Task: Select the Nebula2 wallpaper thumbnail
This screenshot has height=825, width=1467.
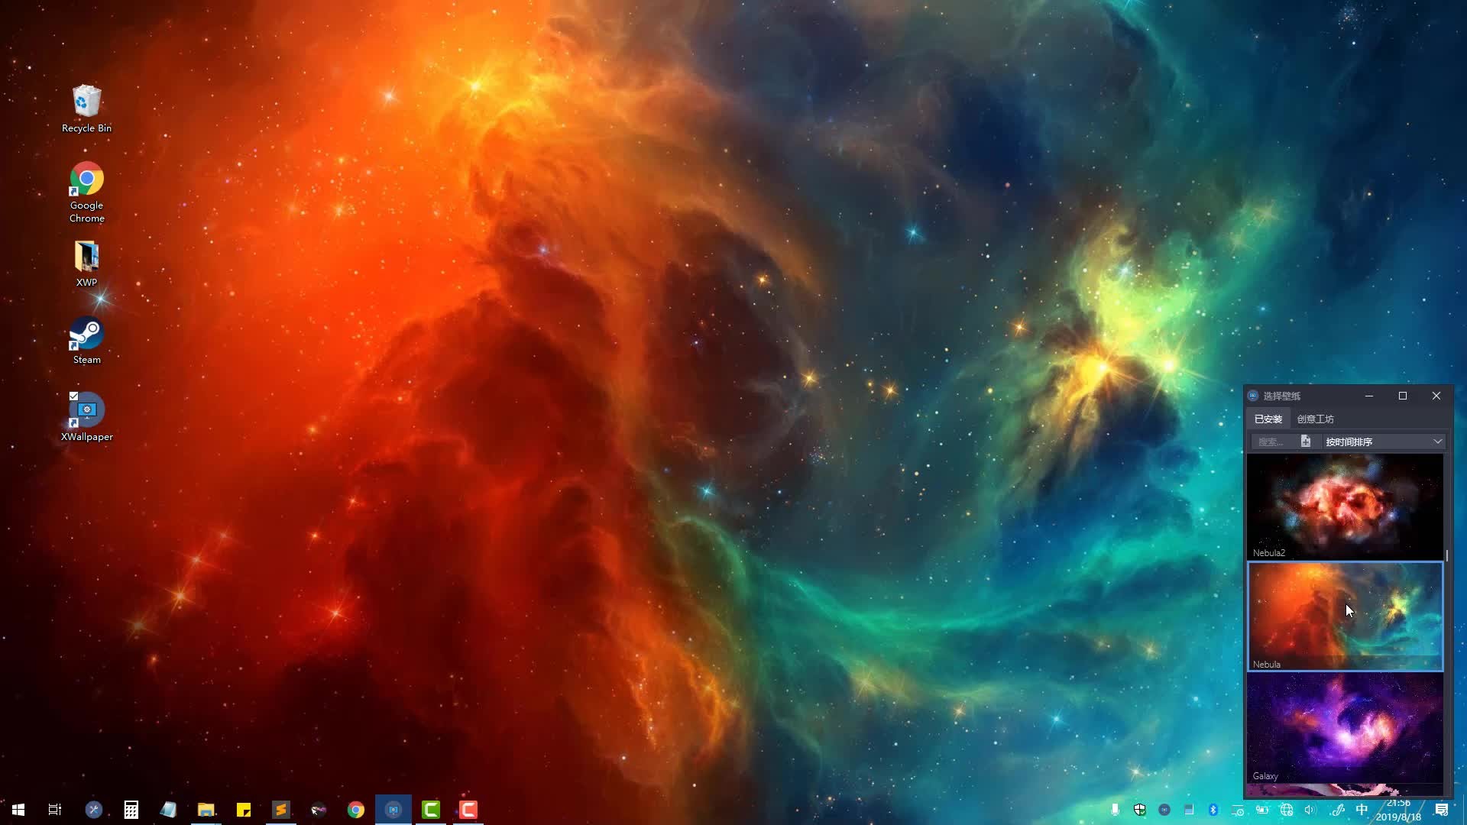Action: (1345, 506)
